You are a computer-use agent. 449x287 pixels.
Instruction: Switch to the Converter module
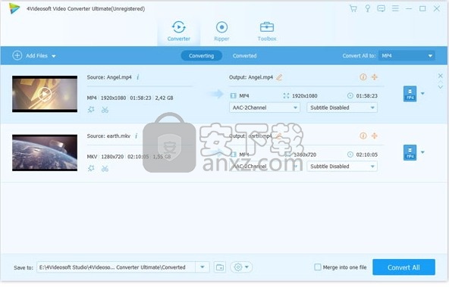[x=179, y=32]
